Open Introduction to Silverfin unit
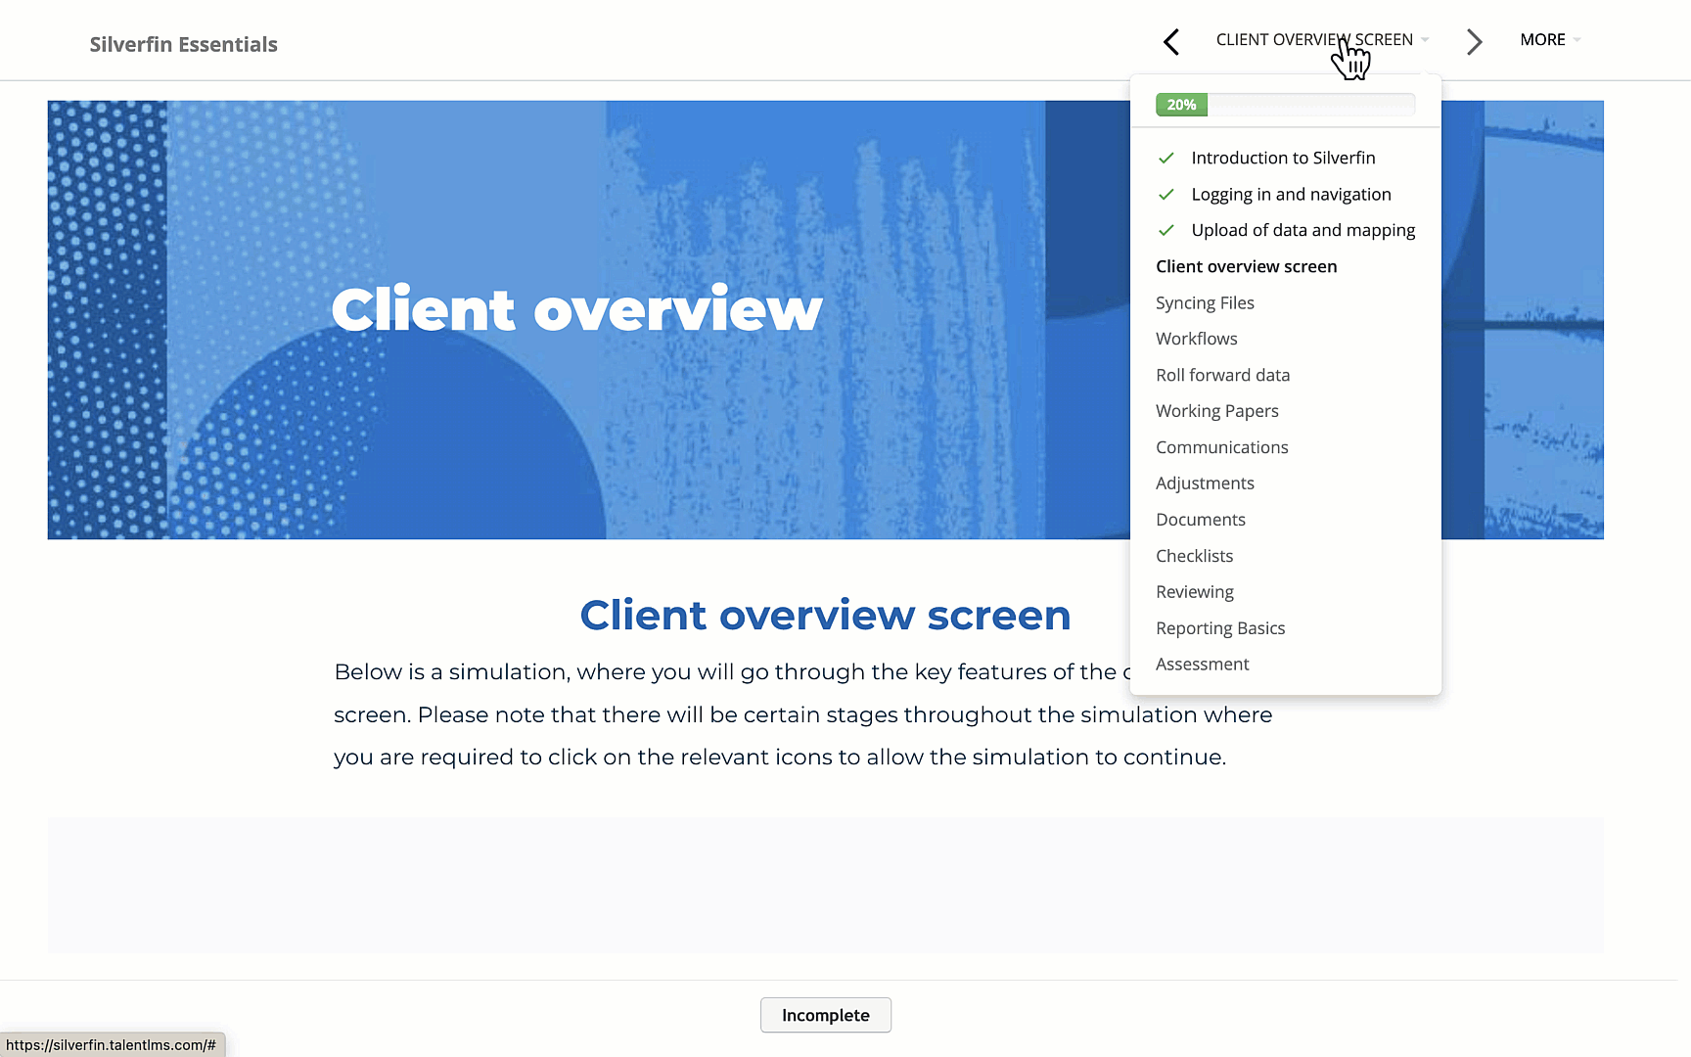 pyautogui.click(x=1283, y=158)
